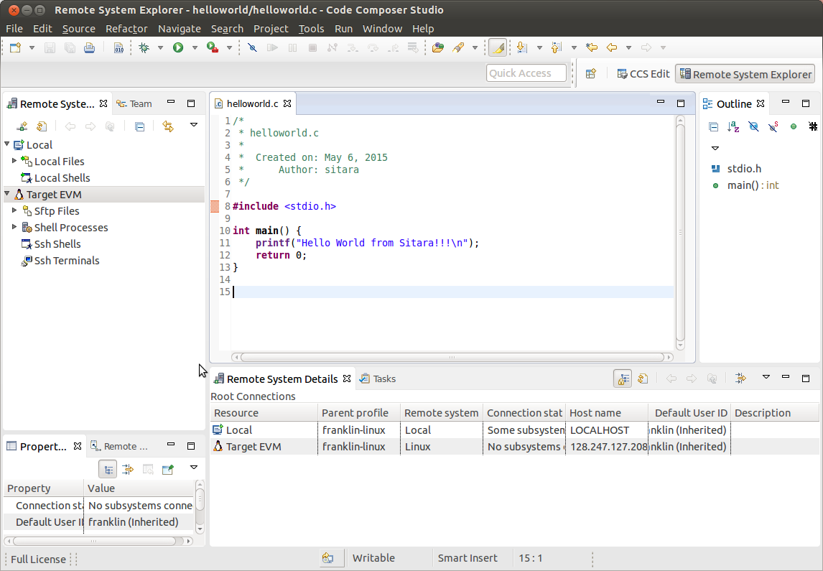Switch to the Team tab
Viewport: 823px width, 571px height.
click(x=134, y=104)
